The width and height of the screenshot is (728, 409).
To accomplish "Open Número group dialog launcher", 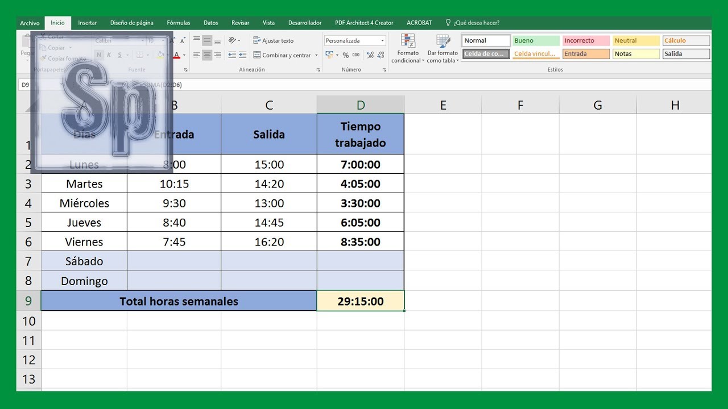I will point(384,70).
